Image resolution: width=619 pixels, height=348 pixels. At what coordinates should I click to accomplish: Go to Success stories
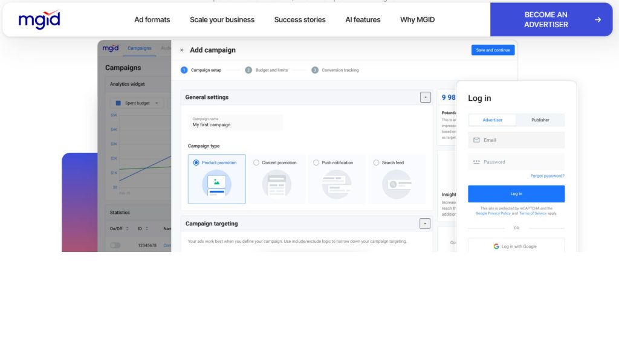(300, 20)
